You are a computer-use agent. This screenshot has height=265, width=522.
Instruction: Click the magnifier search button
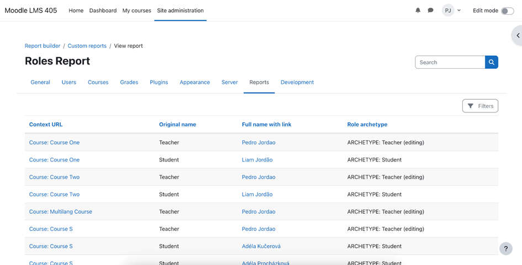pos(492,62)
